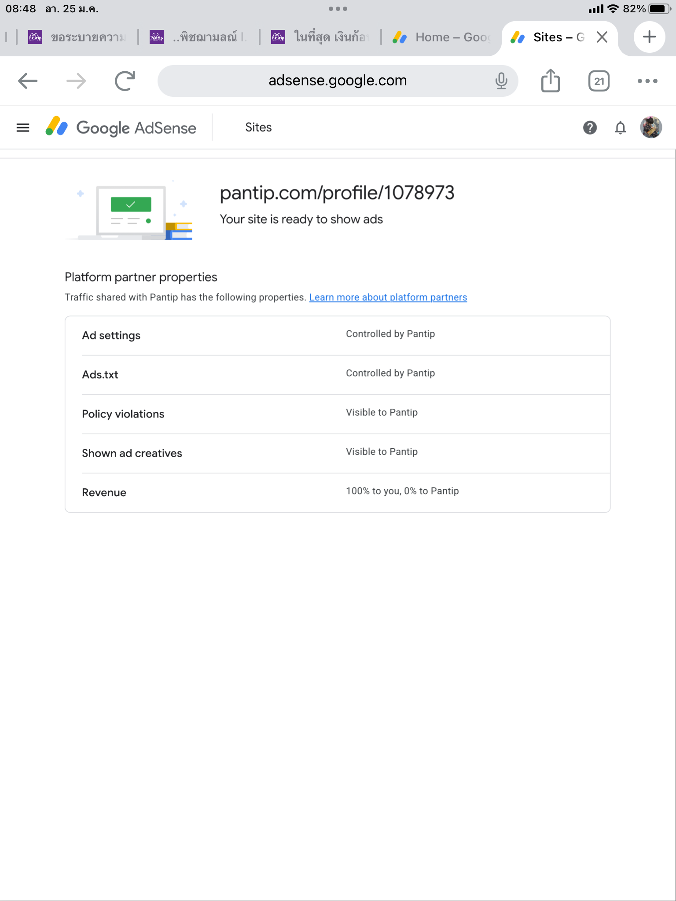Tap the 08:48 clock in status bar
The height and width of the screenshot is (901, 676).
click(x=21, y=9)
